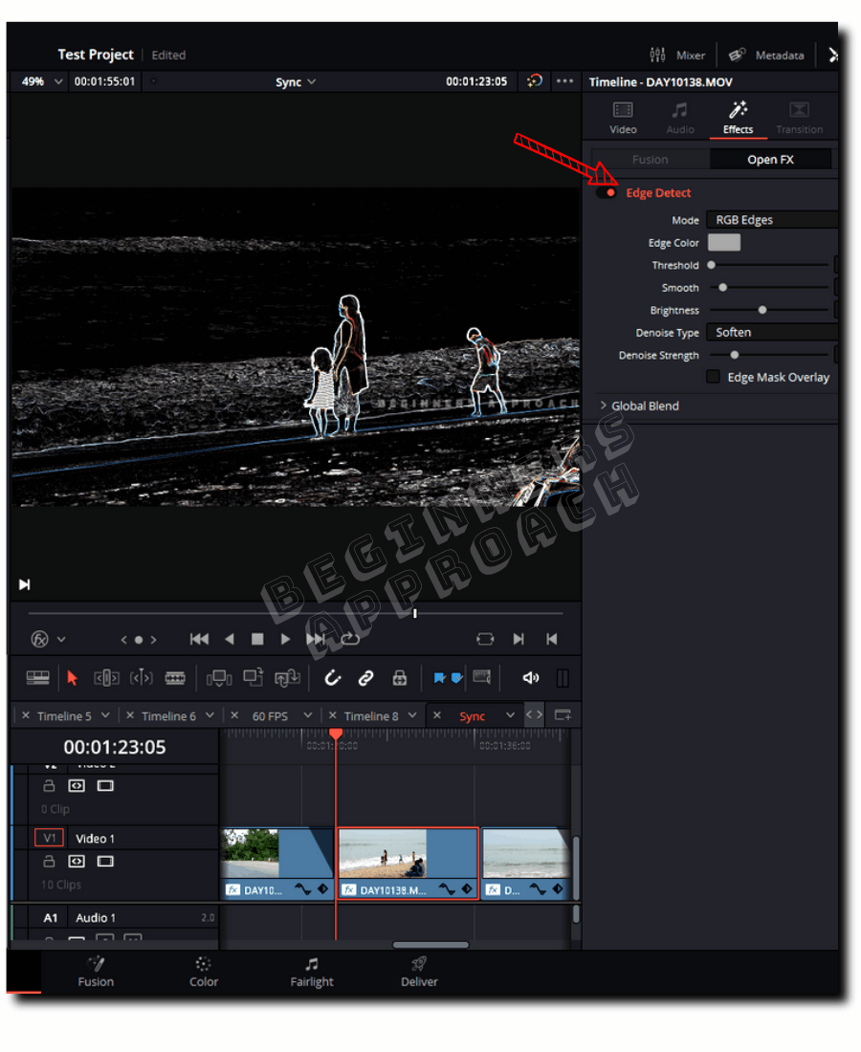This screenshot has height=1052, width=861.
Task: Open the Deliver page
Action: click(x=419, y=973)
